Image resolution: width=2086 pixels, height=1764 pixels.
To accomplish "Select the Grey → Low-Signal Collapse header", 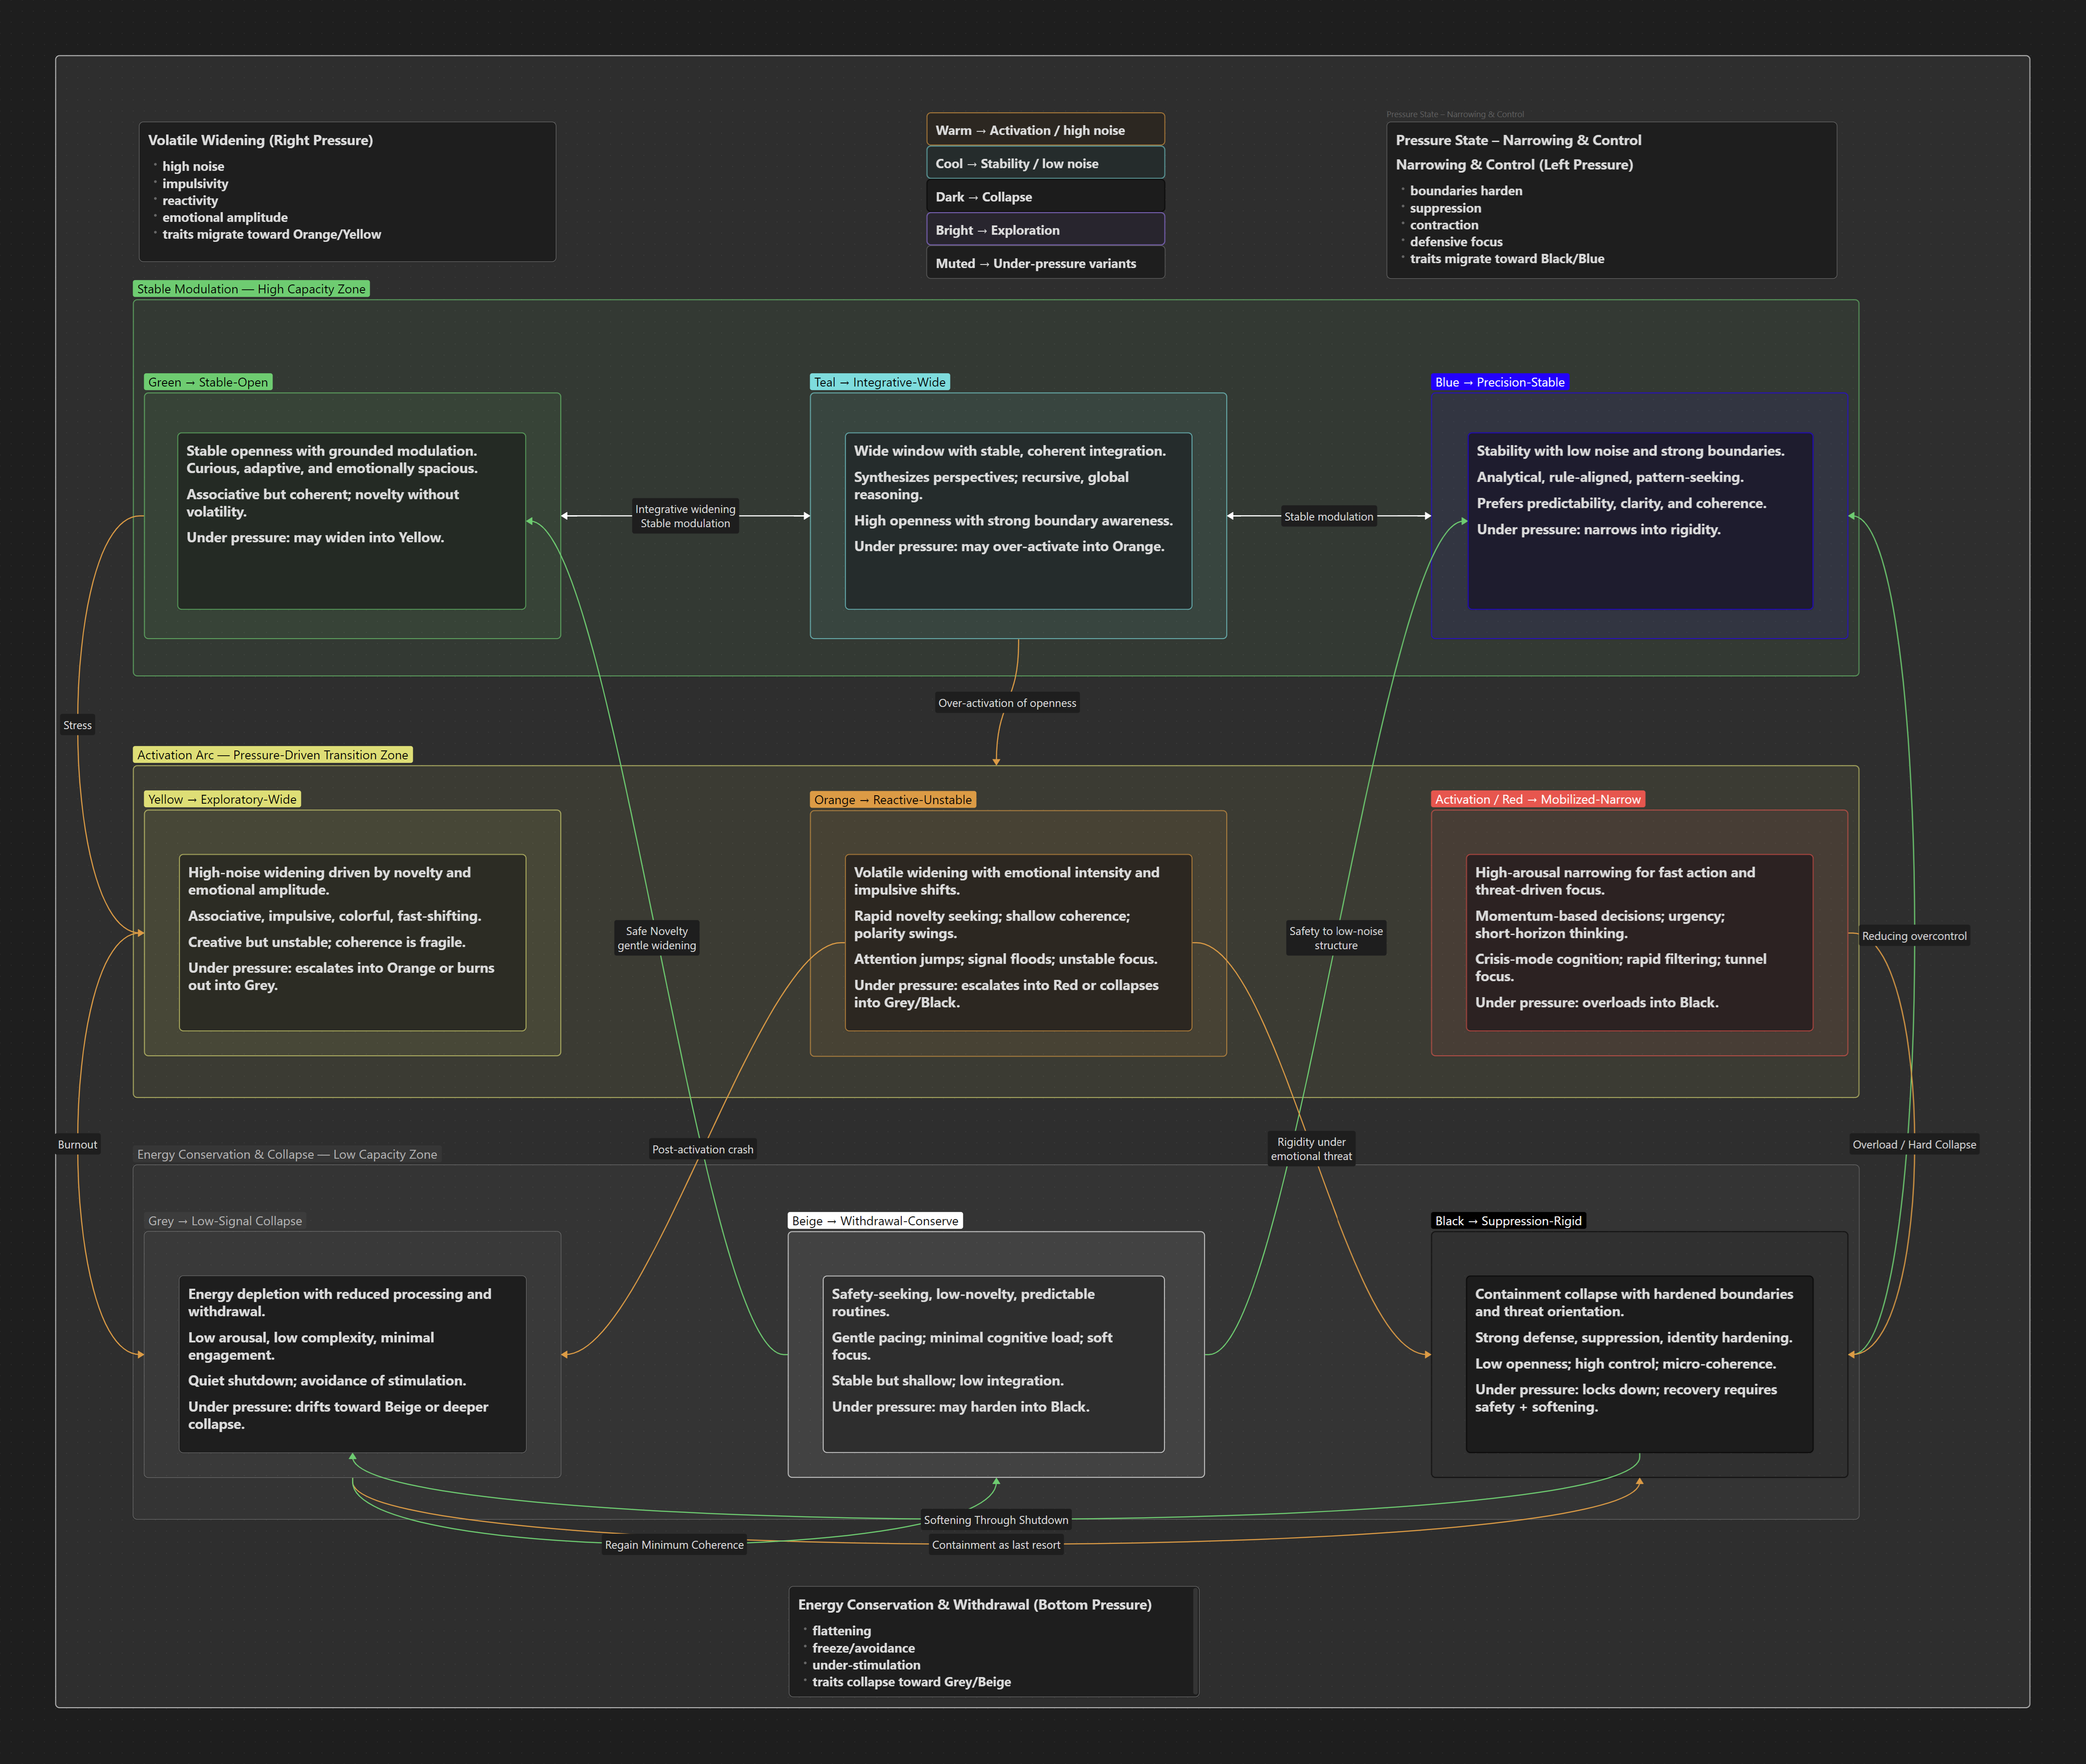I will (224, 1220).
